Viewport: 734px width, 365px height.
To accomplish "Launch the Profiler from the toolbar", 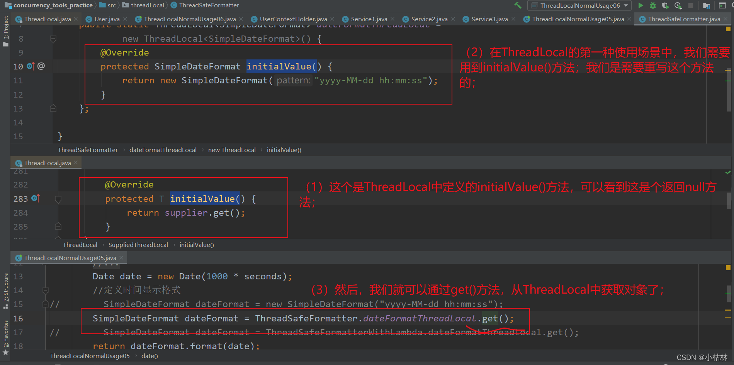I will 678,6.
